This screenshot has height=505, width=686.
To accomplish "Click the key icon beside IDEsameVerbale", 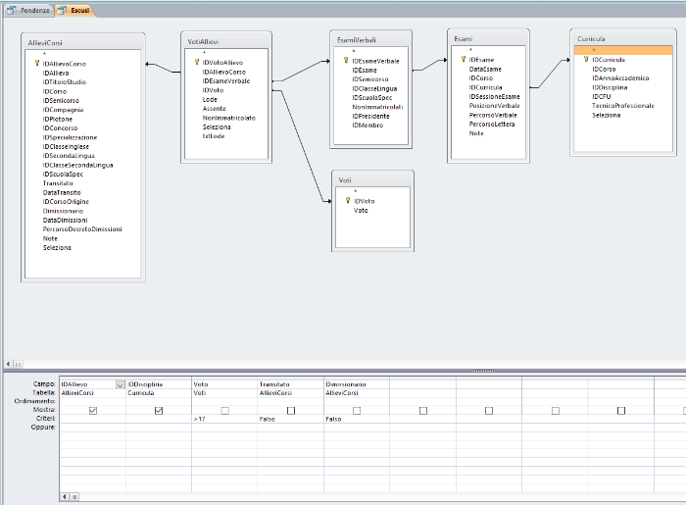I will click(346, 61).
